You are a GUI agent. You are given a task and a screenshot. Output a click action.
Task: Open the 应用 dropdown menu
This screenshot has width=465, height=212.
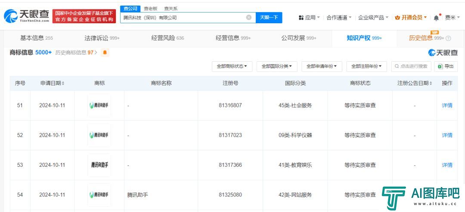(x=309, y=18)
